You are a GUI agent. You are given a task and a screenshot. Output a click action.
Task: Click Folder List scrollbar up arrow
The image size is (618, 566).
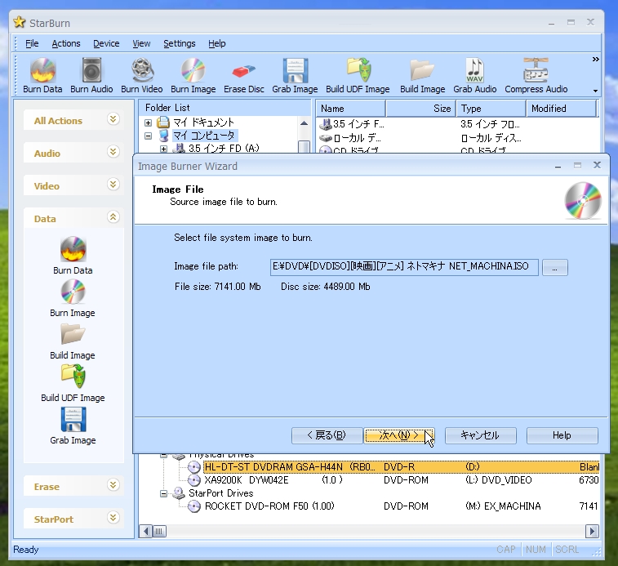pyautogui.click(x=304, y=123)
